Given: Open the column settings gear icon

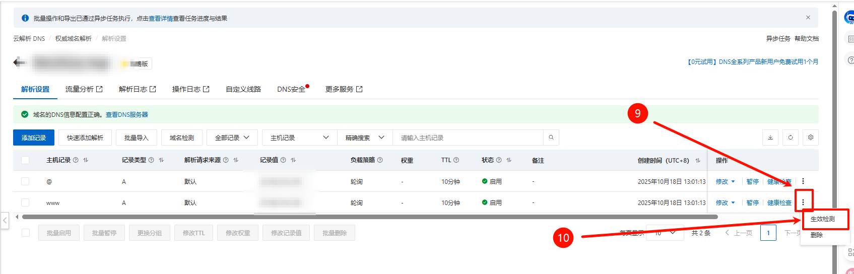Looking at the screenshot, I should (811, 138).
